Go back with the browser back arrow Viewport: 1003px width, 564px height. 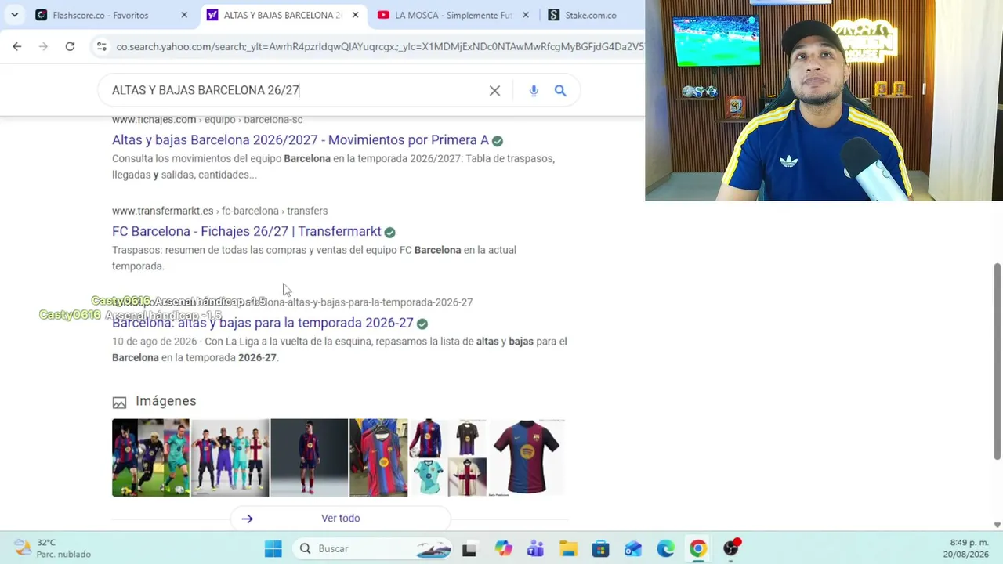click(17, 46)
